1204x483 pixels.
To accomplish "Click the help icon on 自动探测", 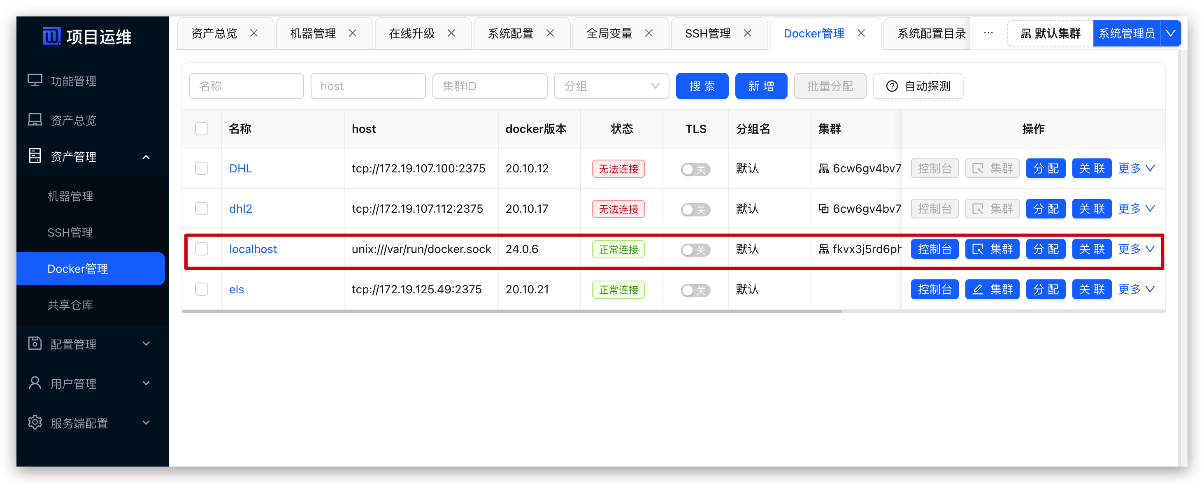I will tap(891, 86).
